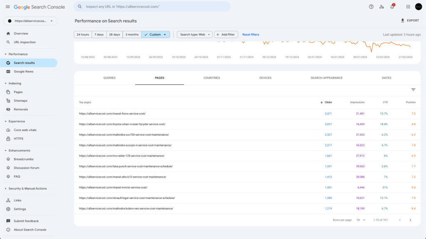Collapse the Indexing section
426x239 pixels.
(x=6, y=83)
